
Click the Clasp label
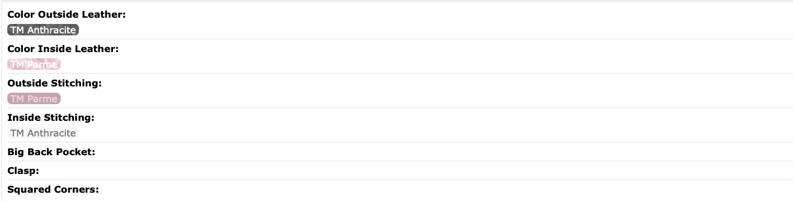click(x=24, y=171)
